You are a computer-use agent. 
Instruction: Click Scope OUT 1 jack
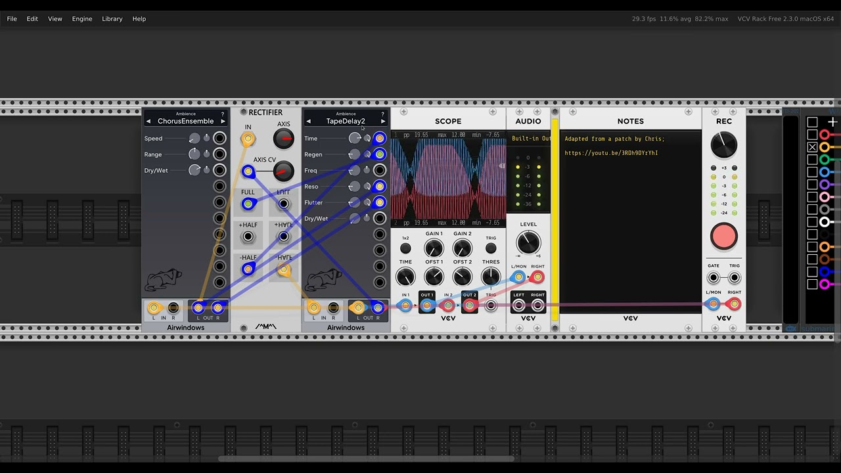pyautogui.click(x=427, y=305)
